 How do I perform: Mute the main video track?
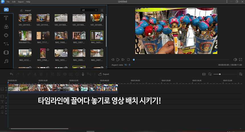pos(6,88)
